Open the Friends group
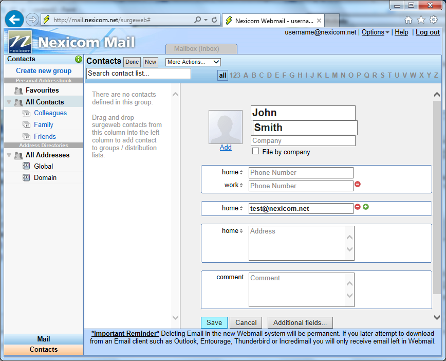This screenshot has width=446, height=361. point(45,136)
